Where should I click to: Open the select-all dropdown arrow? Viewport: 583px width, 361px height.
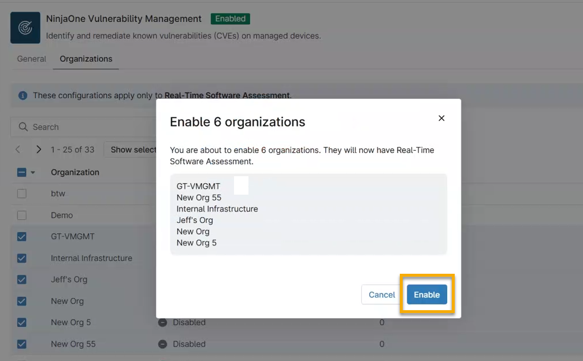[33, 173]
